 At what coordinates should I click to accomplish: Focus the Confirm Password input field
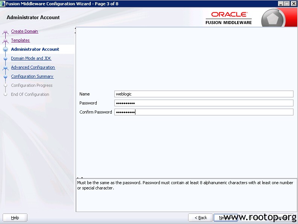point(204,112)
